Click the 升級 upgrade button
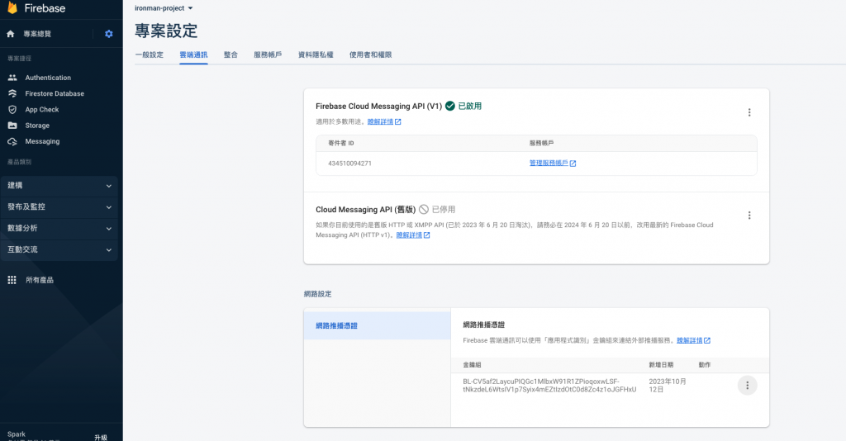Viewport: 846px width, 441px height. pyautogui.click(x=100, y=437)
